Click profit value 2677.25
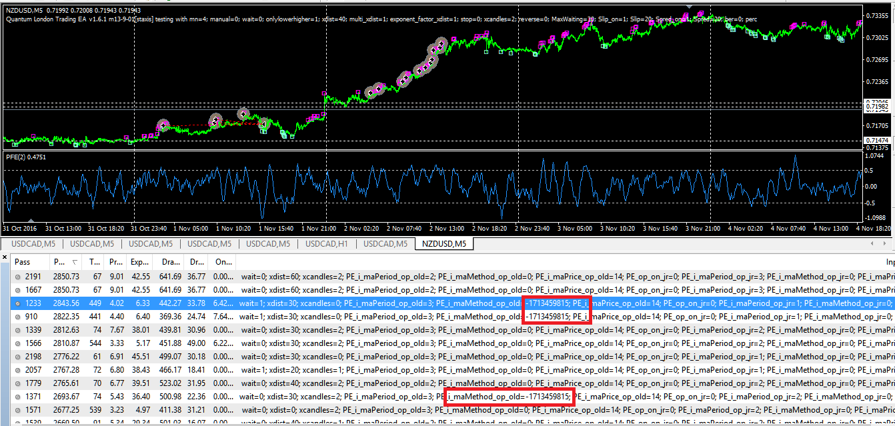Viewport: 895px width, 426px height. [x=66, y=410]
